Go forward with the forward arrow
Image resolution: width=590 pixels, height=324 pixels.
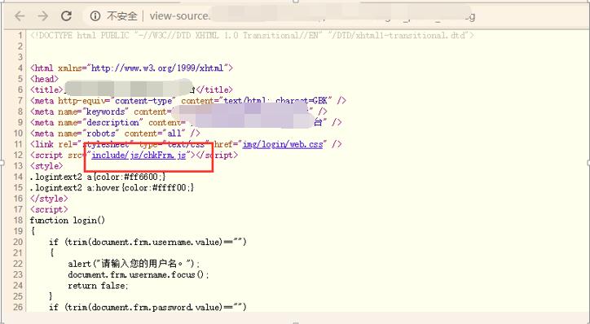click(43, 15)
